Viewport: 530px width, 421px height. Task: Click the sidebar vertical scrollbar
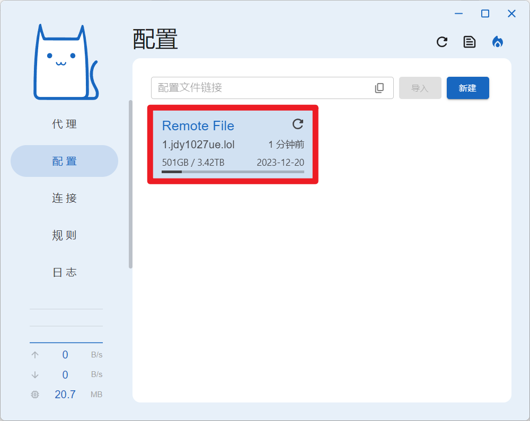[130, 184]
